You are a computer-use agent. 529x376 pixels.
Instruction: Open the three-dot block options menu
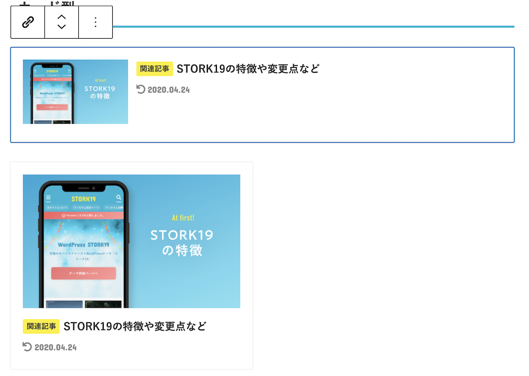tap(95, 22)
